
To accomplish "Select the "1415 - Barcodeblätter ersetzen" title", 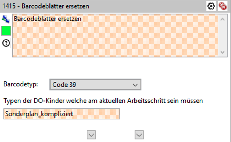I will pos(46,6).
